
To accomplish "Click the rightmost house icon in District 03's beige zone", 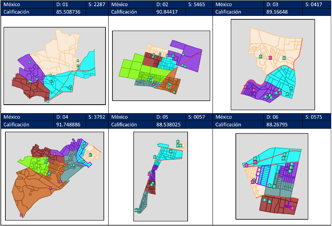I will [284, 58].
